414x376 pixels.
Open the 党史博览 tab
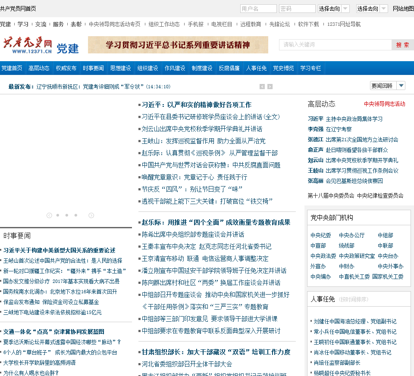[x=283, y=68]
